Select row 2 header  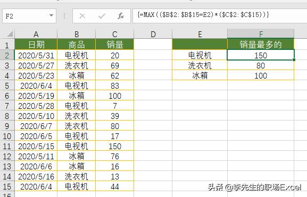click(7, 55)
